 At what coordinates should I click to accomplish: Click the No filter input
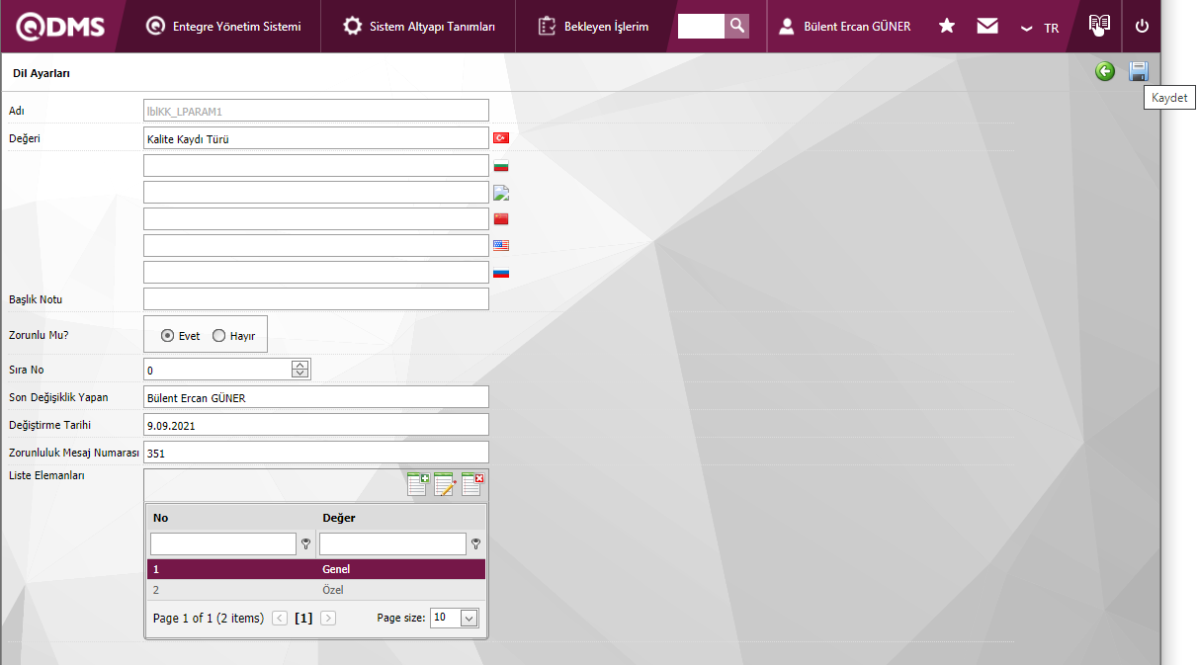pyautogui.click(x=223, y=543)
